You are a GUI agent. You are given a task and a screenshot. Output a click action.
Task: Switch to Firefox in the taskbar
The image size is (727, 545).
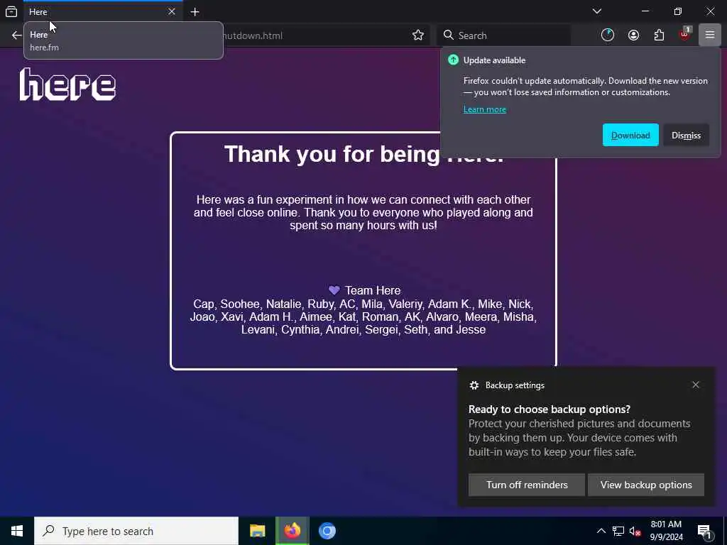(292, 531)
